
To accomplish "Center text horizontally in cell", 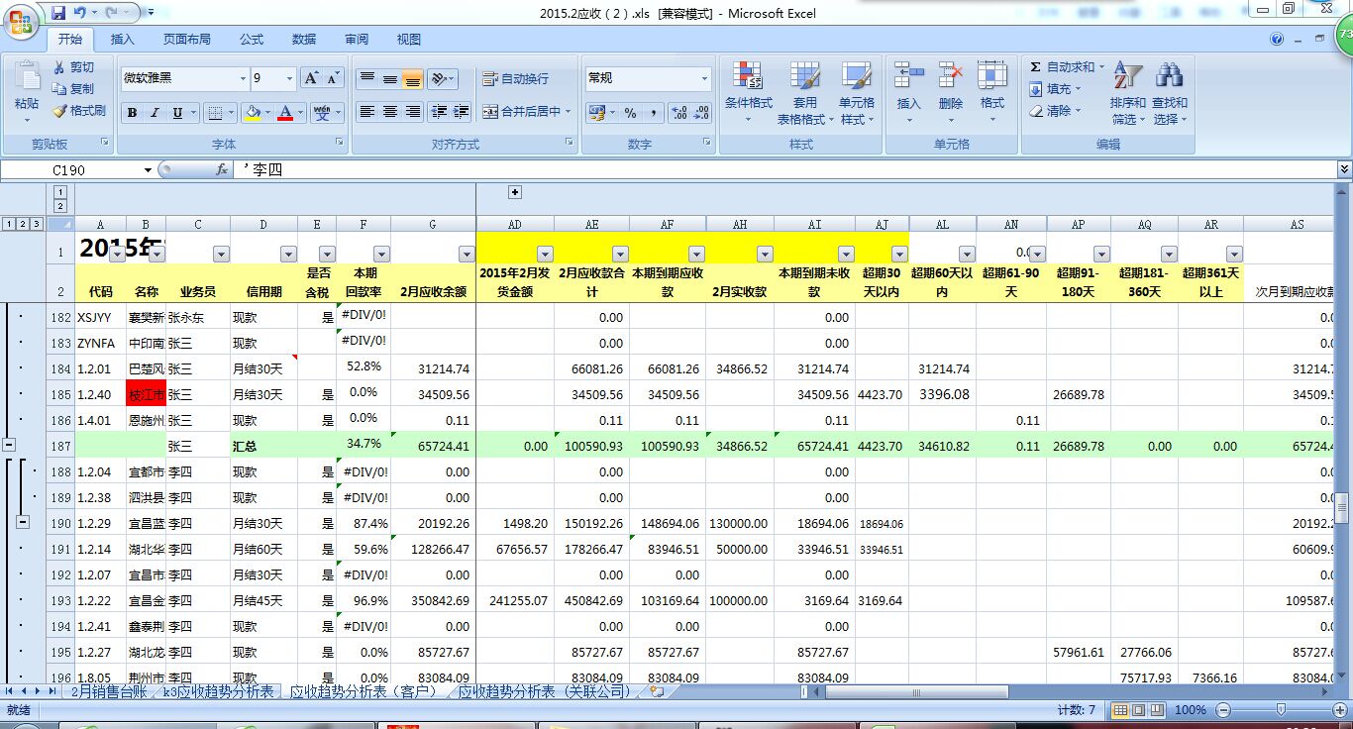I will [390, 112].
